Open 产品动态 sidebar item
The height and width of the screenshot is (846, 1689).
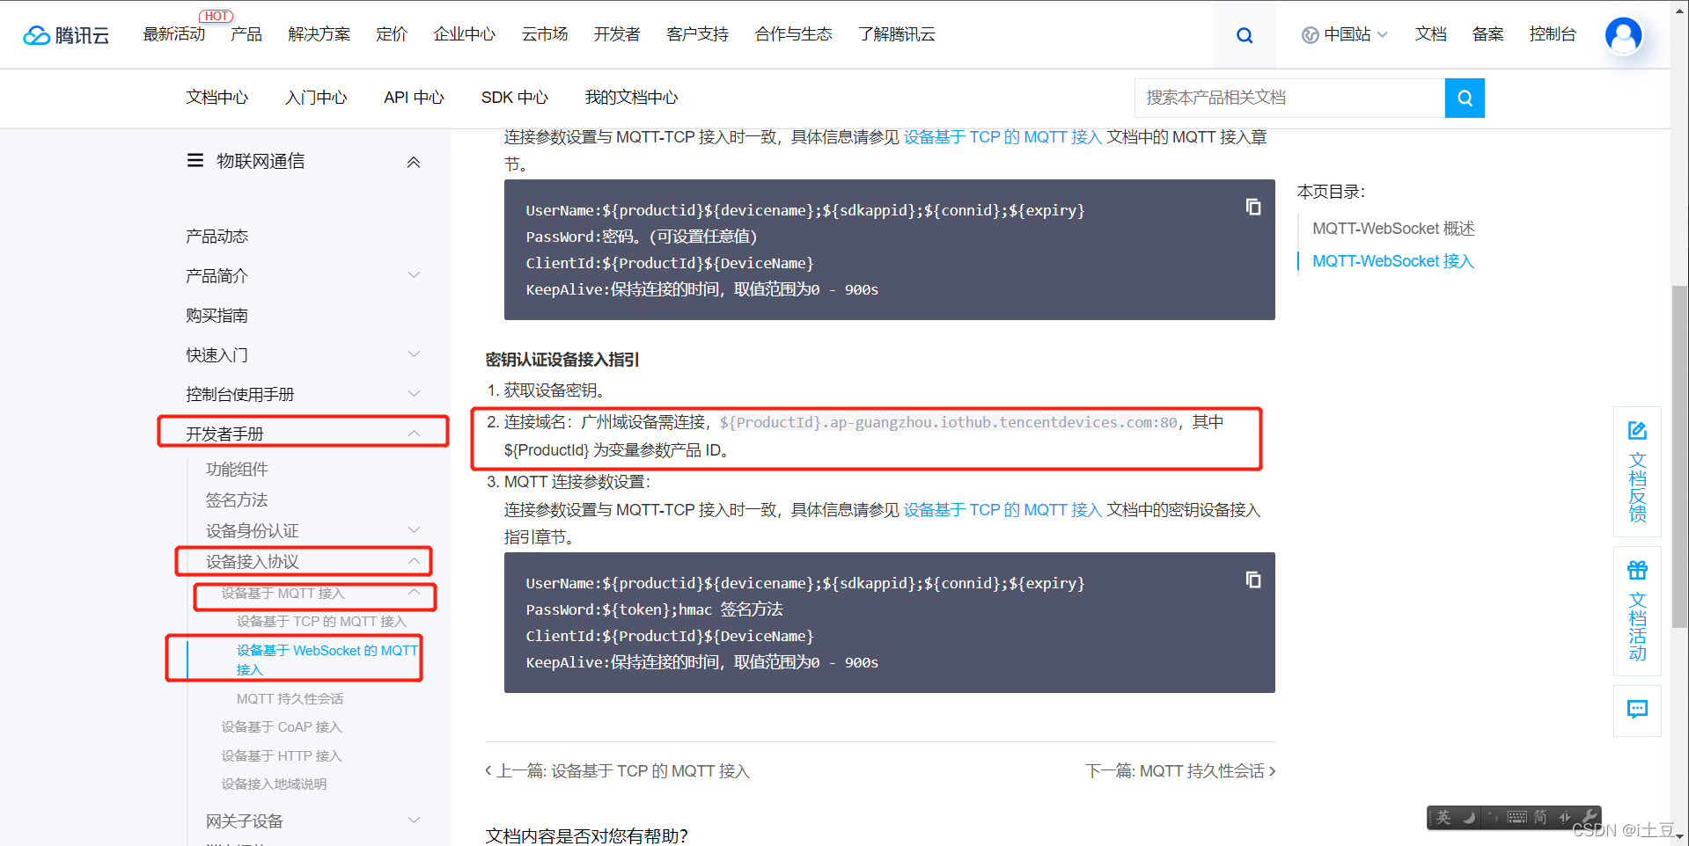pos(217,236)
